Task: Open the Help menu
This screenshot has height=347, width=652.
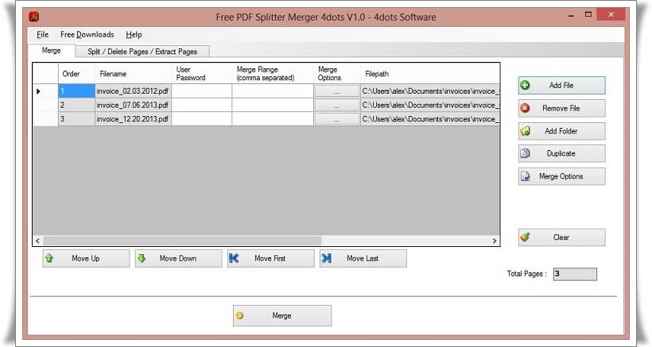Action: 134,34
